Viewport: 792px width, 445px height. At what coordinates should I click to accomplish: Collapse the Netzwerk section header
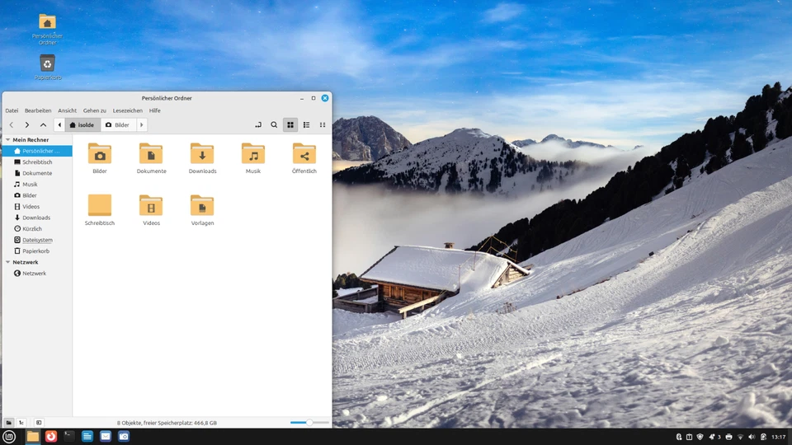pos(7,262)
